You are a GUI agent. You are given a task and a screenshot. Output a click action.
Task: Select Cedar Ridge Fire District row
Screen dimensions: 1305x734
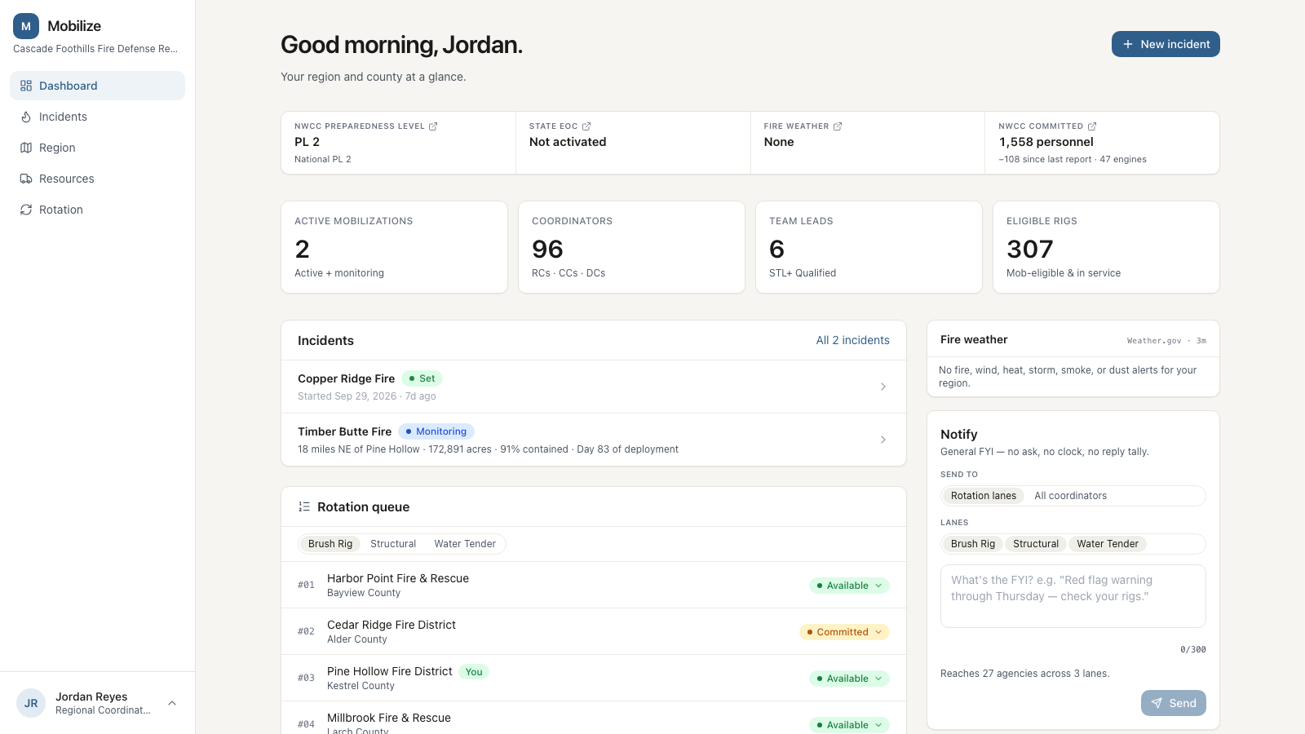pyautogui.click(x=594, y=631)
